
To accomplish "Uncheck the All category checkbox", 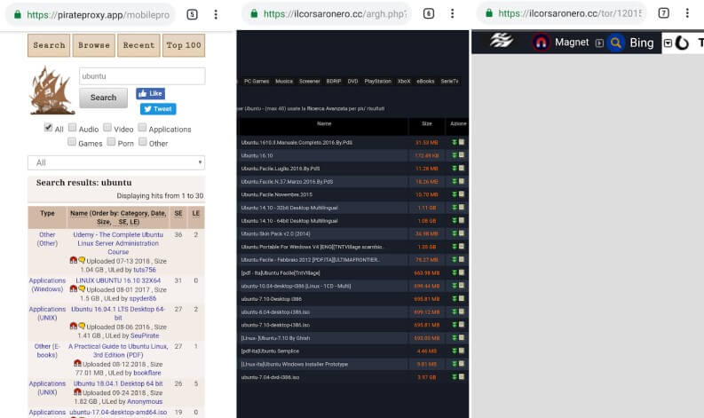I will point(48,128).
